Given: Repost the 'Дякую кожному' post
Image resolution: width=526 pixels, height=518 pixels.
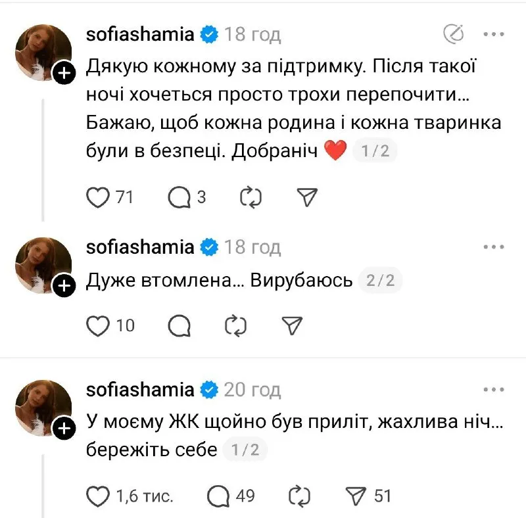Looking at the screenshot, I should point(252,197).
